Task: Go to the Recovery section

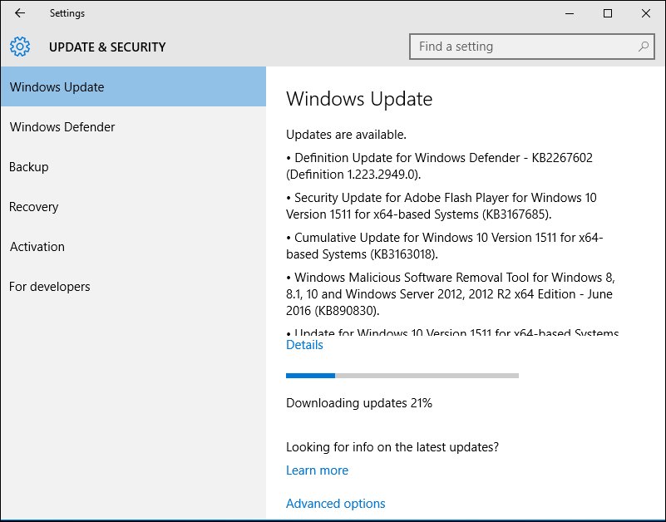Action: pos(133,206)
